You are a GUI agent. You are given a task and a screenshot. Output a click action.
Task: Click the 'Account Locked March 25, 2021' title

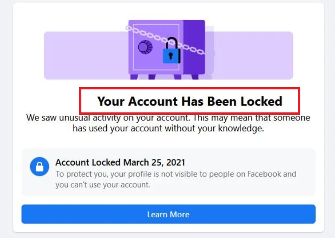(120, 163)
